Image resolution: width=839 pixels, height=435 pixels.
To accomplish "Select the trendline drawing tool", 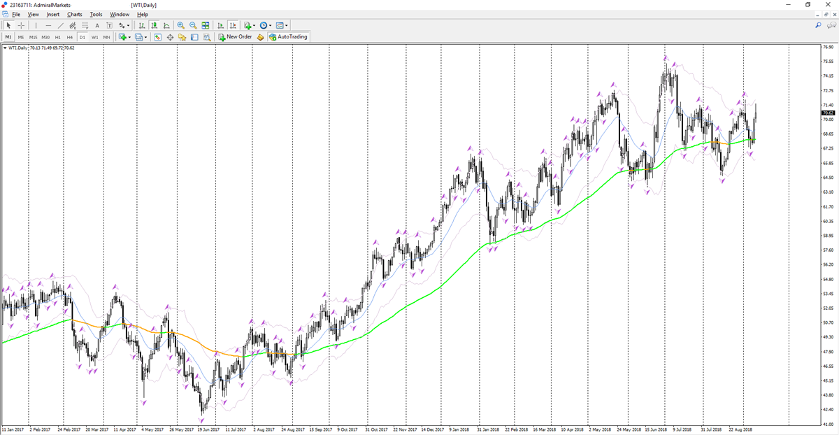I will pos(61,25).
